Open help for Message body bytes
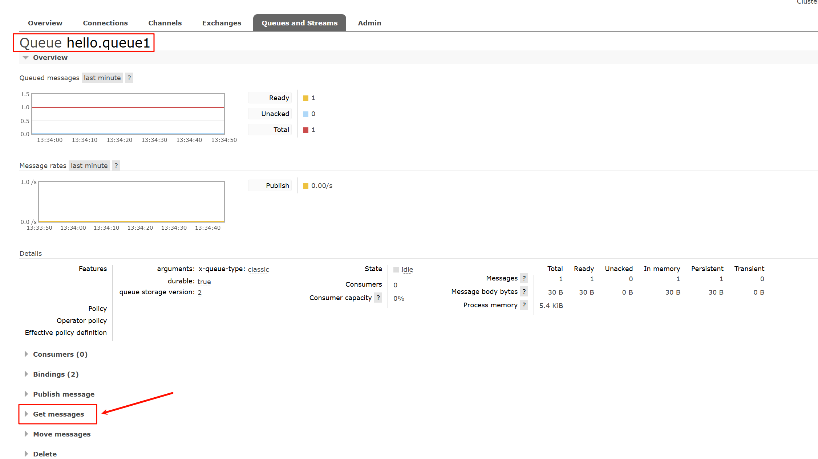Viewport: 818px width, 459px height. click(x=524, y=291)
